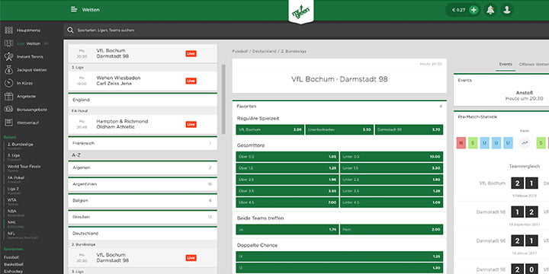Expand the Belgien section
Image resolution: width=549 pixels, height=274 pixels.
(143, 201)
